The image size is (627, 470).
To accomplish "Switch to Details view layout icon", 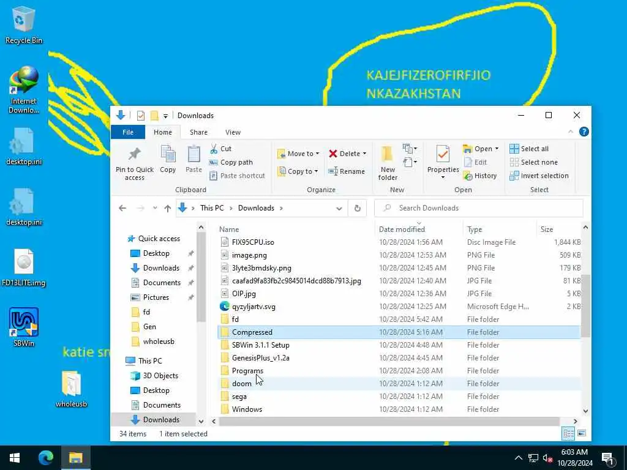I will click(568, 434).
